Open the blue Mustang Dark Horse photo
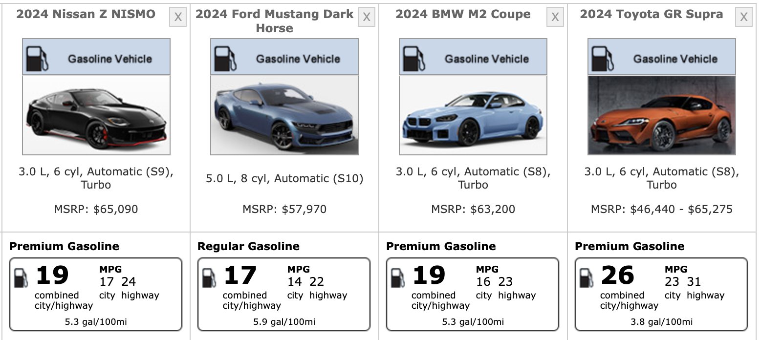 [x=284, y=115]
